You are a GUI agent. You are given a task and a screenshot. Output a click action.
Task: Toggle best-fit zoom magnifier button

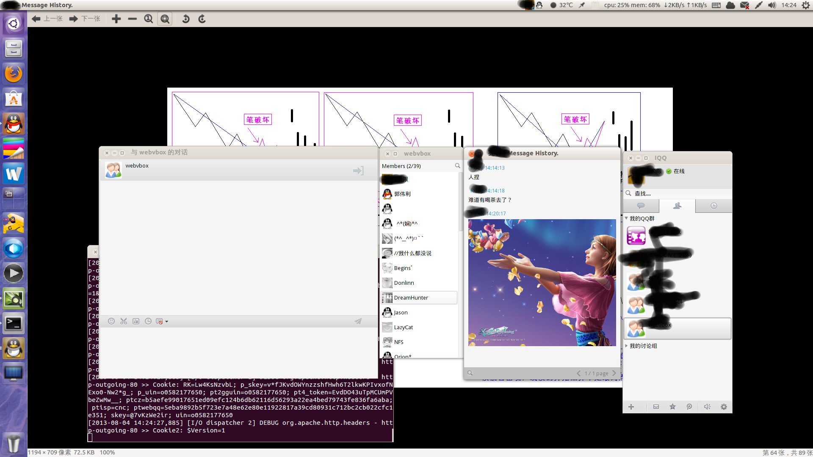(165, 19)
